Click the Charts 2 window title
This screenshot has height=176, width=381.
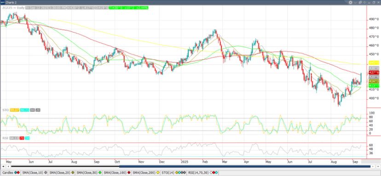click(11, 2)
